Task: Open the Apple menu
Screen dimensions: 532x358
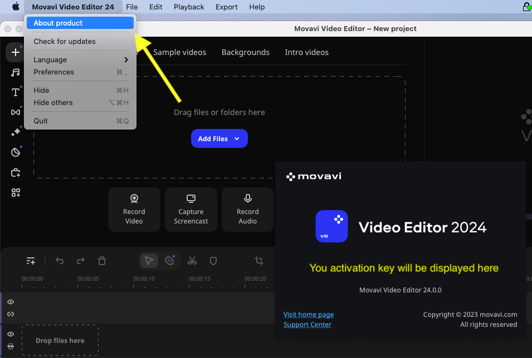Action: tap(16, 7)
